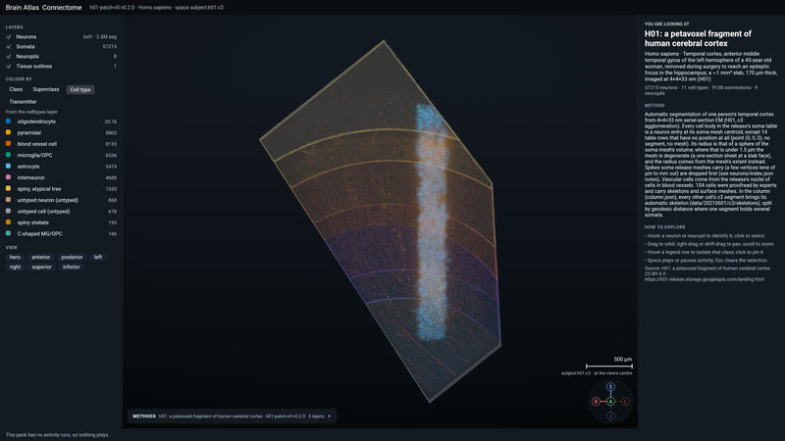
Task: Click the Brain Atlas Connectome title
Action: point(43,8)
